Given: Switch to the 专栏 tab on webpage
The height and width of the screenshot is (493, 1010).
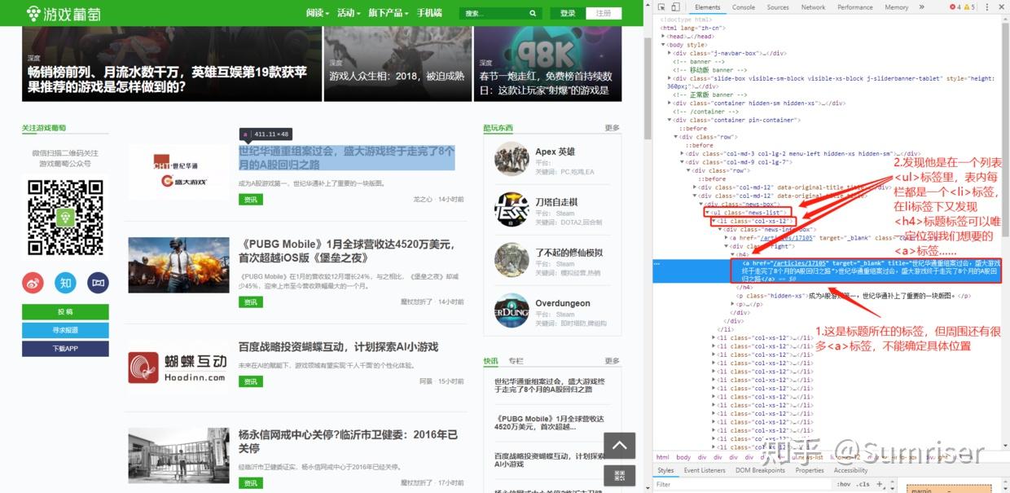Looking at the screenshot, I should (x=516, y=361).
